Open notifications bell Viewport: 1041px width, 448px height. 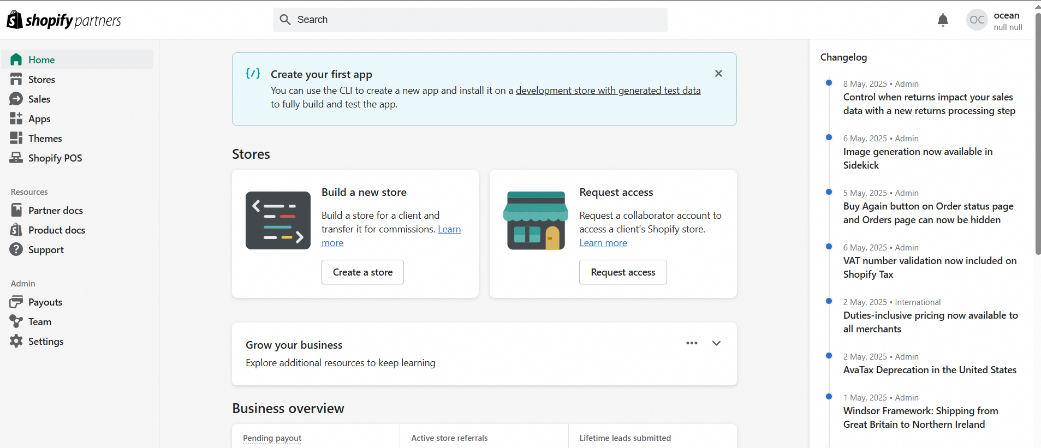coord(943,20)
